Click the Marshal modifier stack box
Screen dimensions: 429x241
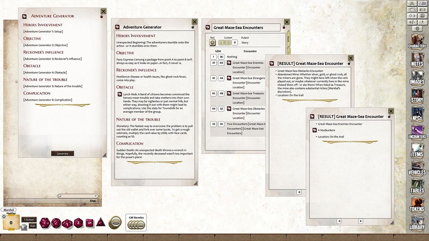click(11, 222)
